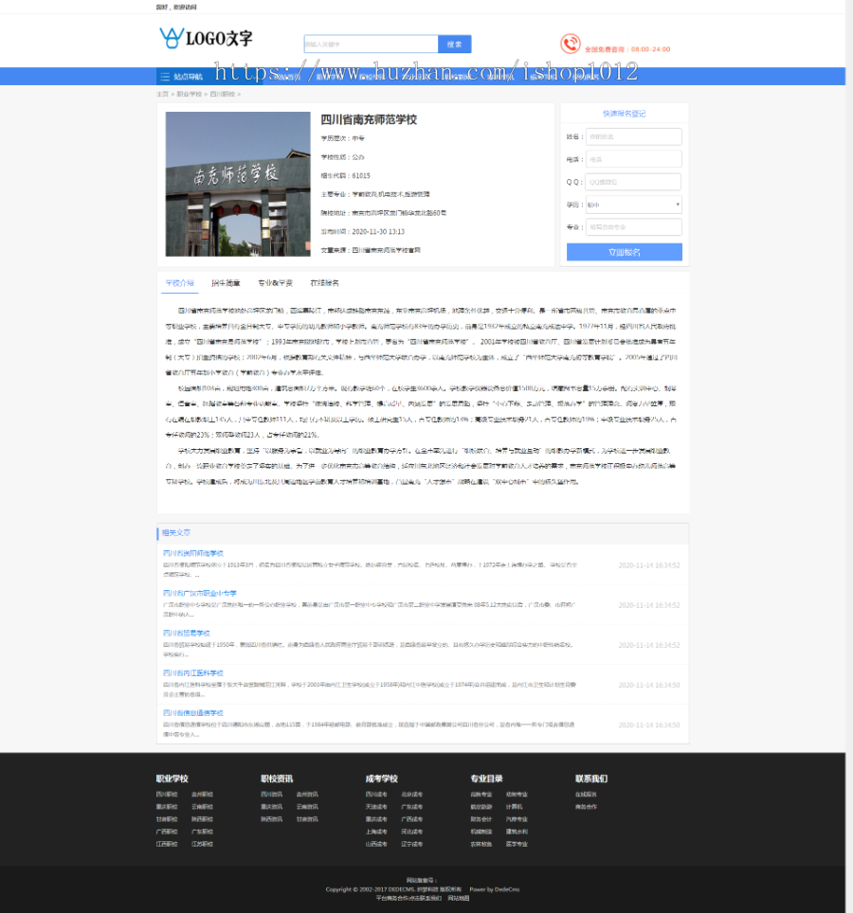This screenshot has width=853, height=913.
Task: Focus the keyword search input field
Action: click(x=372, y=45)
